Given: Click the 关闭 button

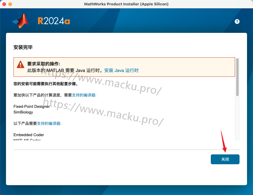Looking at the screenshot, I should 225,159.
